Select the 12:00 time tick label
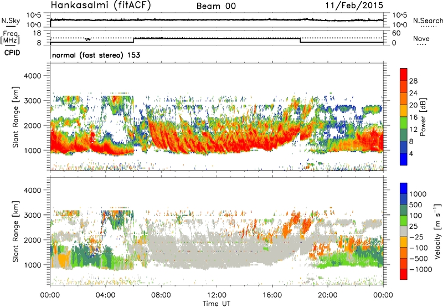 click(217, 295)
